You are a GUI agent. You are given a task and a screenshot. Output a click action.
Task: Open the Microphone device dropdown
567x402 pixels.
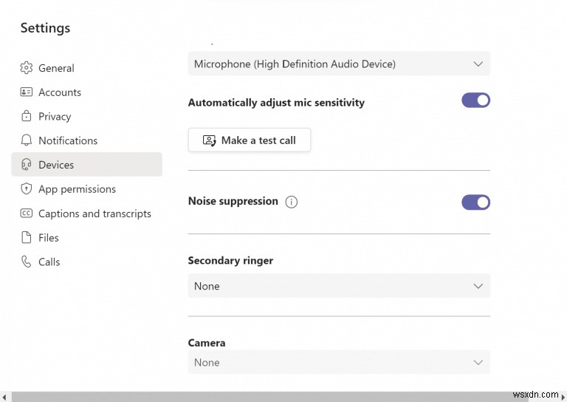click(339, 64)
